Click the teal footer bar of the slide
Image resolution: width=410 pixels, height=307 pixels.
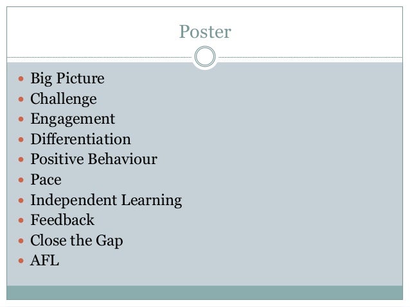[205, 293]
